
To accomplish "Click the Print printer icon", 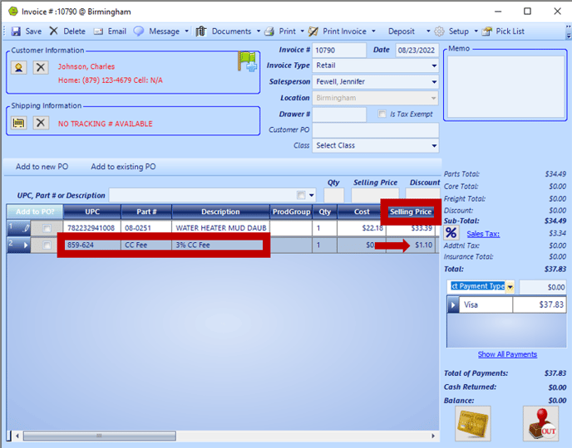I will 269,32.
